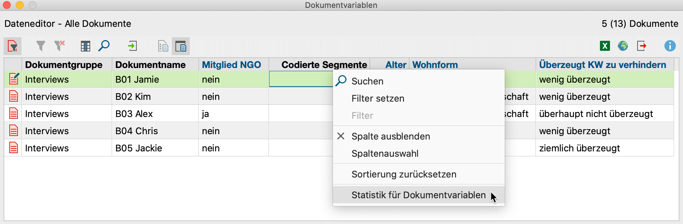Image resolution: width=683 pixels, height=224 pixels.
Task: Open the column selection table icon
Action: click(85, 46)
